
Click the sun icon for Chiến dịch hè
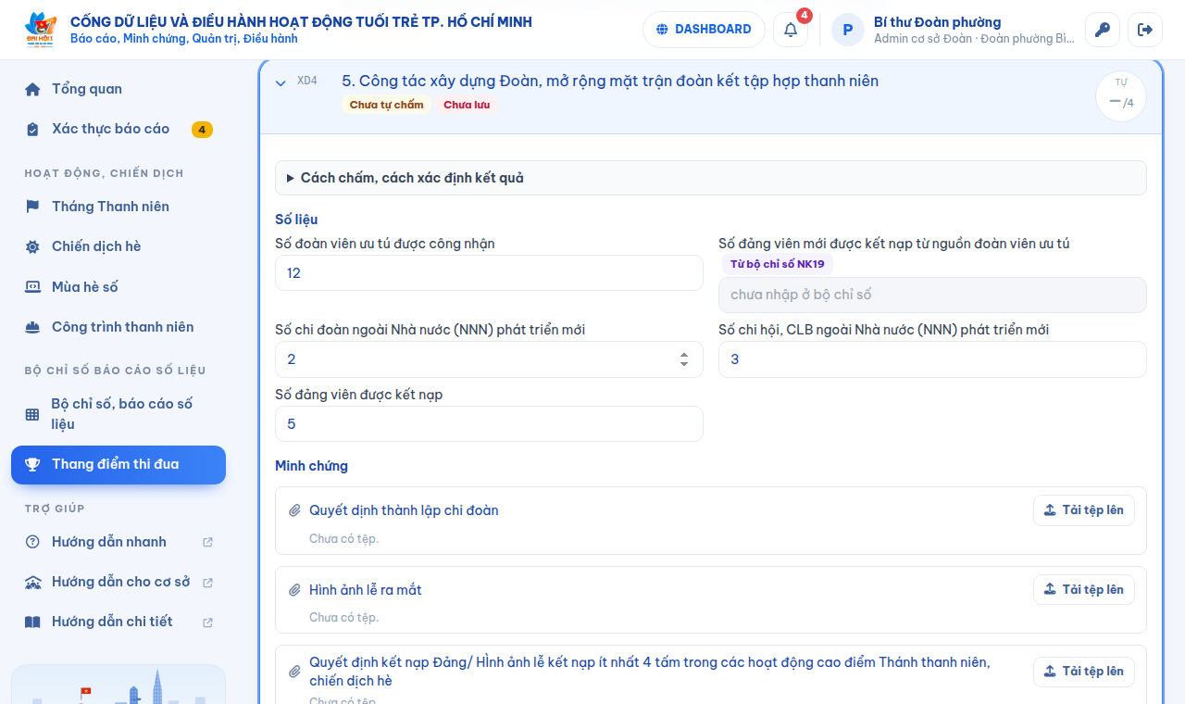point(32,246)
